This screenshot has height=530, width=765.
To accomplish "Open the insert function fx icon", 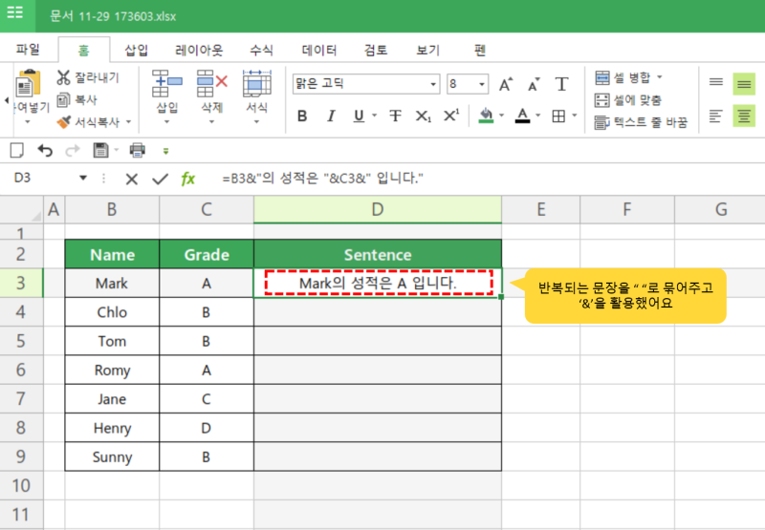I will click(x=187, y=179).
